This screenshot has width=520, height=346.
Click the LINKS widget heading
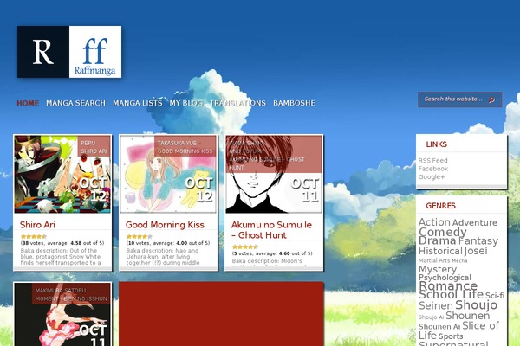[x=437, y=144]
